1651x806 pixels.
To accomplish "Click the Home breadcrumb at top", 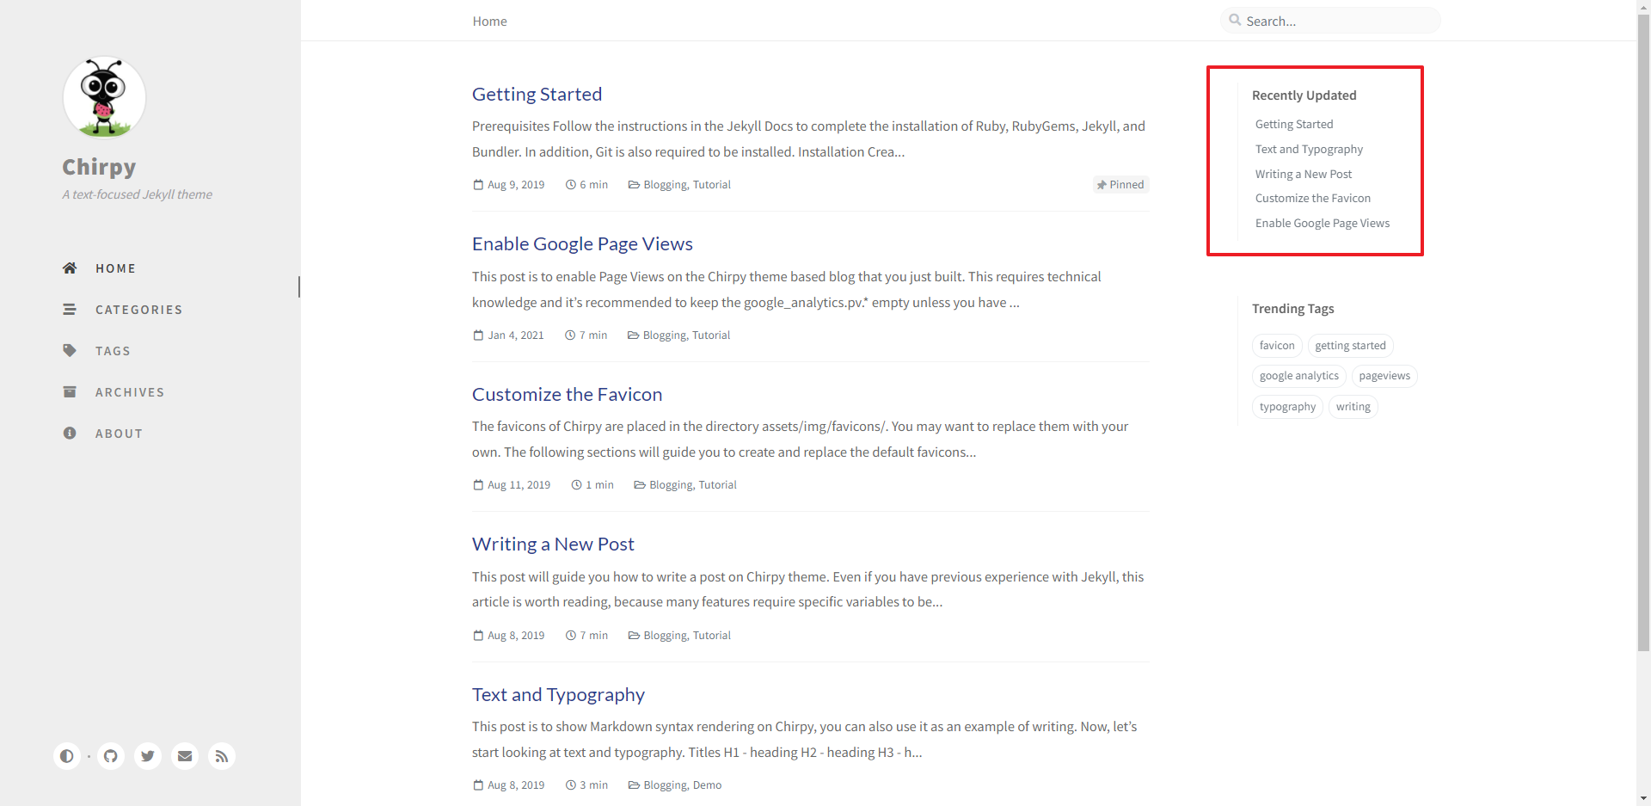I will 489,21.
